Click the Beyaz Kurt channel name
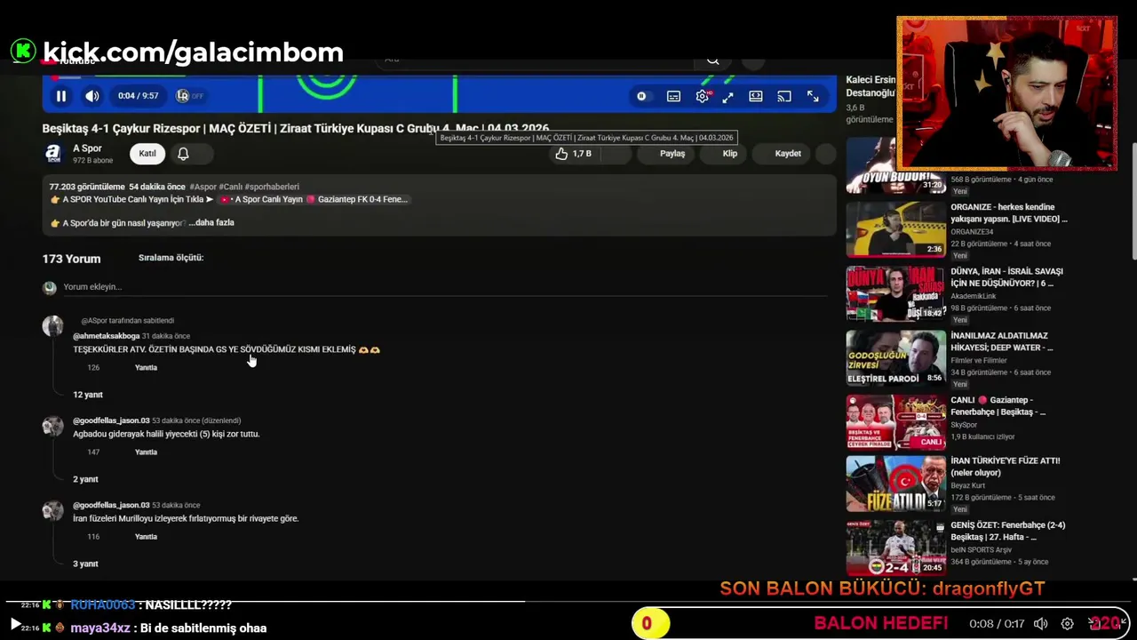Screen dimensions: 1137x640 tap(968, 485)
